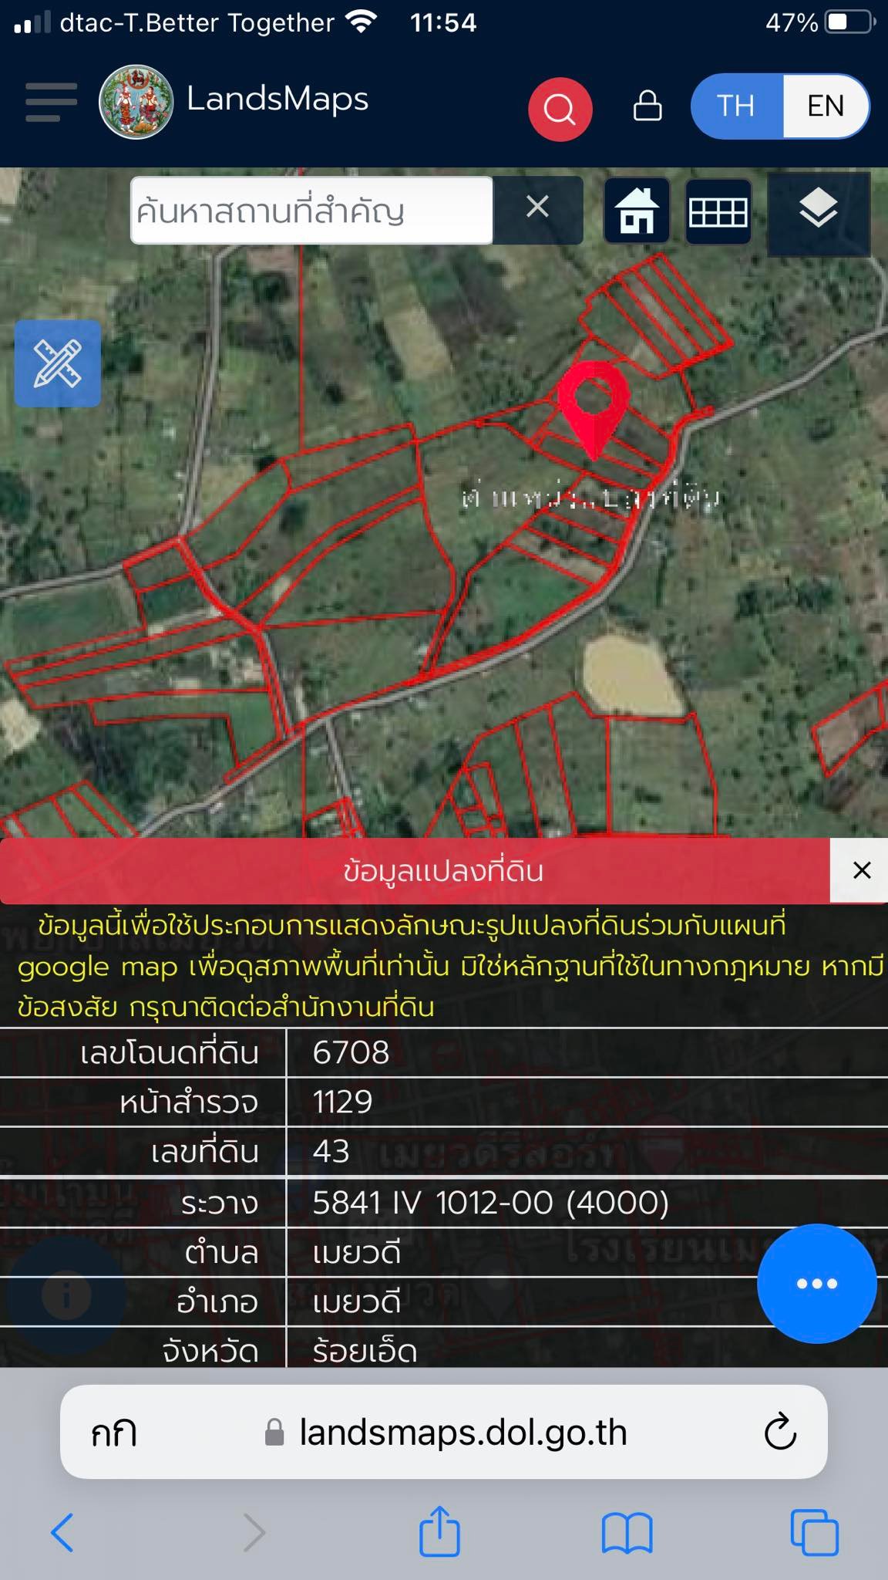The height and width of the screenshot is (1580, 888).
Task: Tap the หน้าสำรวจ label
Action: click(189, 1102)
